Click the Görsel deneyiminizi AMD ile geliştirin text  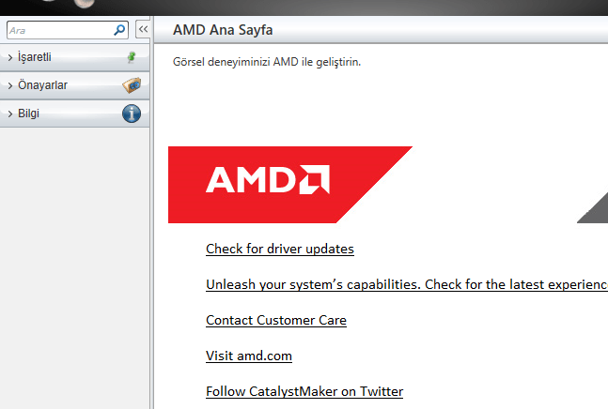click(267, 62)
